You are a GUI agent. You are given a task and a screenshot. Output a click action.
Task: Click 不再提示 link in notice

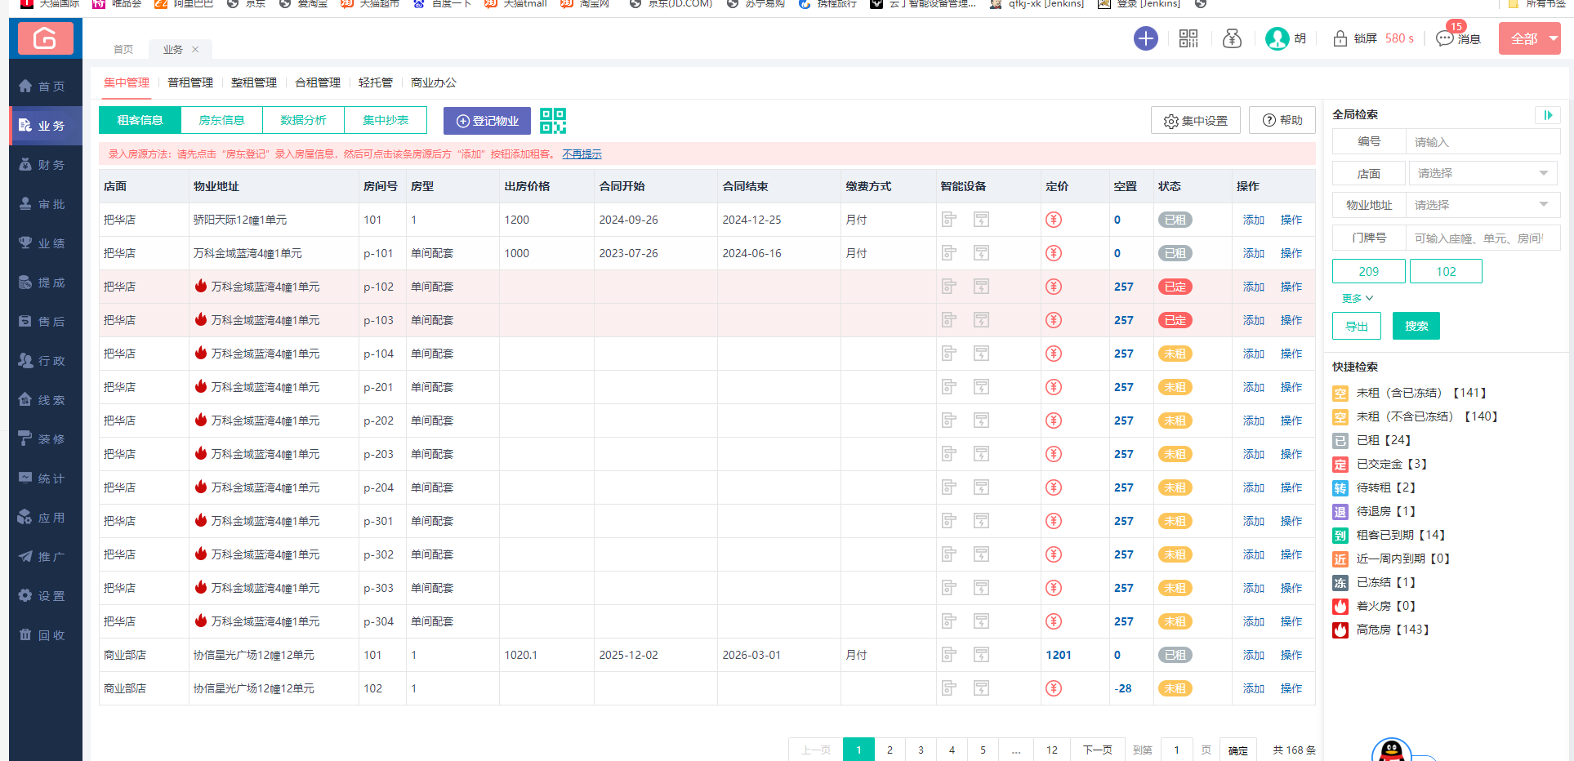coord(582,154)
